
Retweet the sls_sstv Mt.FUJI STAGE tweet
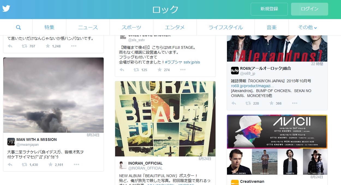click(x=136, y=70)
